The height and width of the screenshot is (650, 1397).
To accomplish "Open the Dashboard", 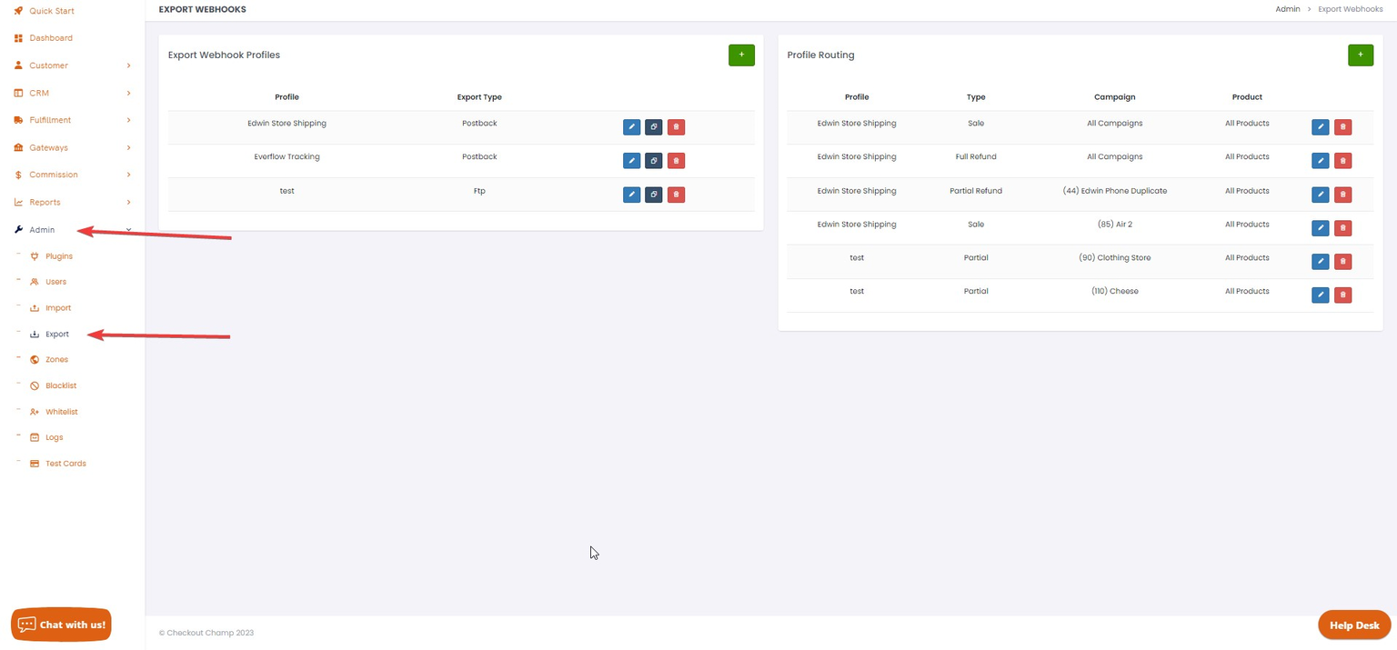I will [50, 37].
